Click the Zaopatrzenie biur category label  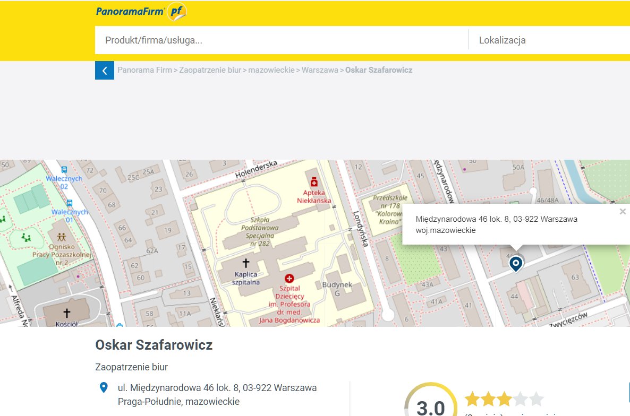pos(131,367)
